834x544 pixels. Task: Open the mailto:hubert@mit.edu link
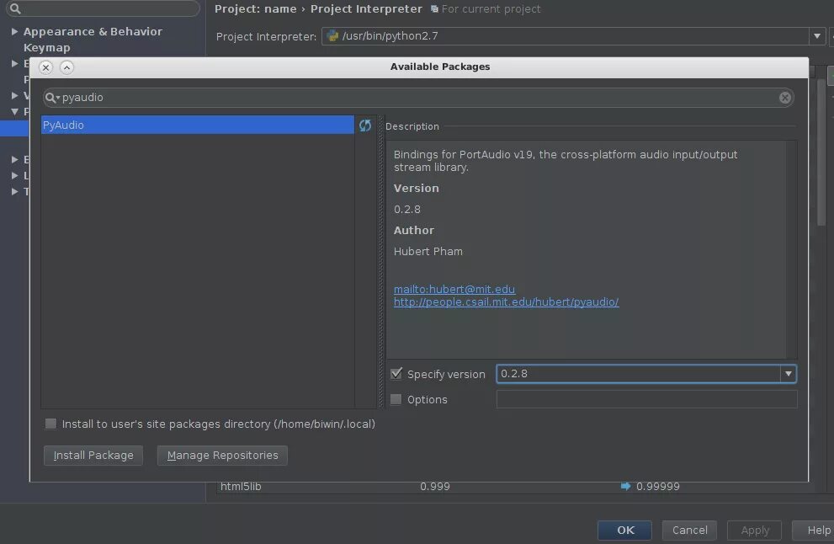(454, 289)
